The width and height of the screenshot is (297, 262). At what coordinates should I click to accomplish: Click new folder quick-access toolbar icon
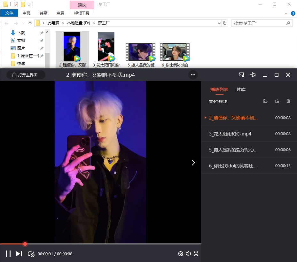[23, 4]
